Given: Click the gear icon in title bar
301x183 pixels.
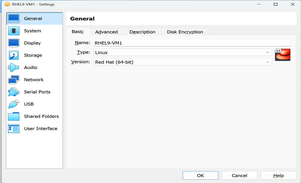Looking at the screenshot, I should (x=7, y=4).
